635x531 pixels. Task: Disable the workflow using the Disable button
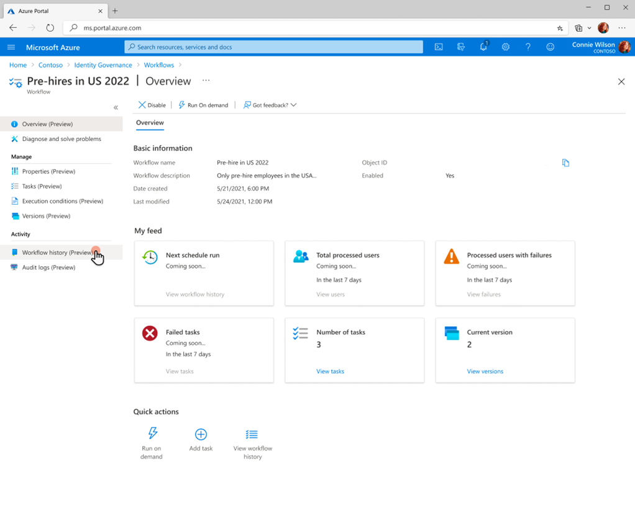[x=152, y=104]
